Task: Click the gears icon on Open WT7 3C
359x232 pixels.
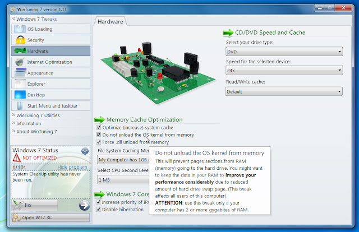Action: click(16, 217)
